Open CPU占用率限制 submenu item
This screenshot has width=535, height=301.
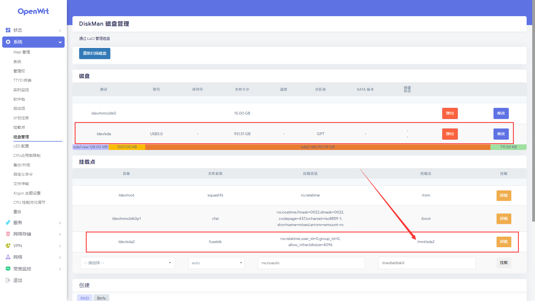[x=27, y=156]
